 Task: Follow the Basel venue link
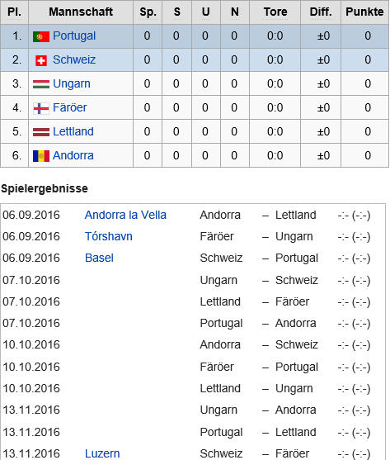99,258
